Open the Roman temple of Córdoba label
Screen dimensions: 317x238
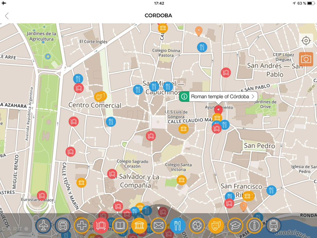click(x=220, y=96)
